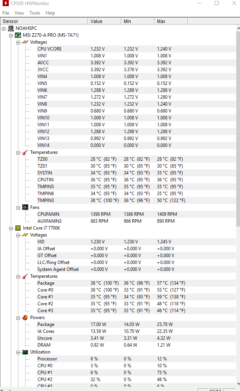
Task: Select the Uncore power row
Action: pos(136,338)
